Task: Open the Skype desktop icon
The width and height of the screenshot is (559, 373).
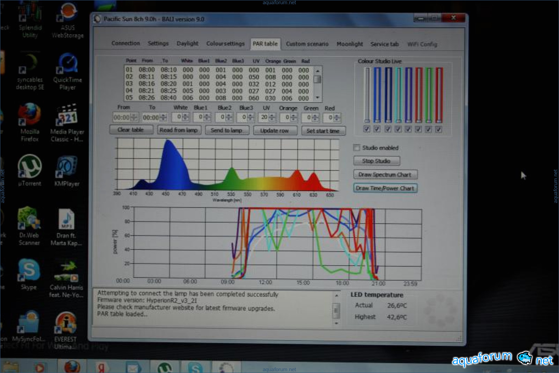Action: (x=29, y=270)
